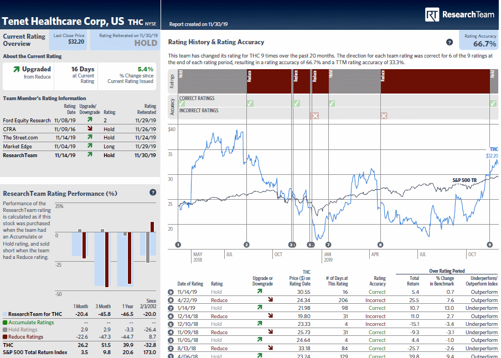Click the downgrade arrow in the 12/14/18 history row
501x358 pixels.
tap(270, 315)
